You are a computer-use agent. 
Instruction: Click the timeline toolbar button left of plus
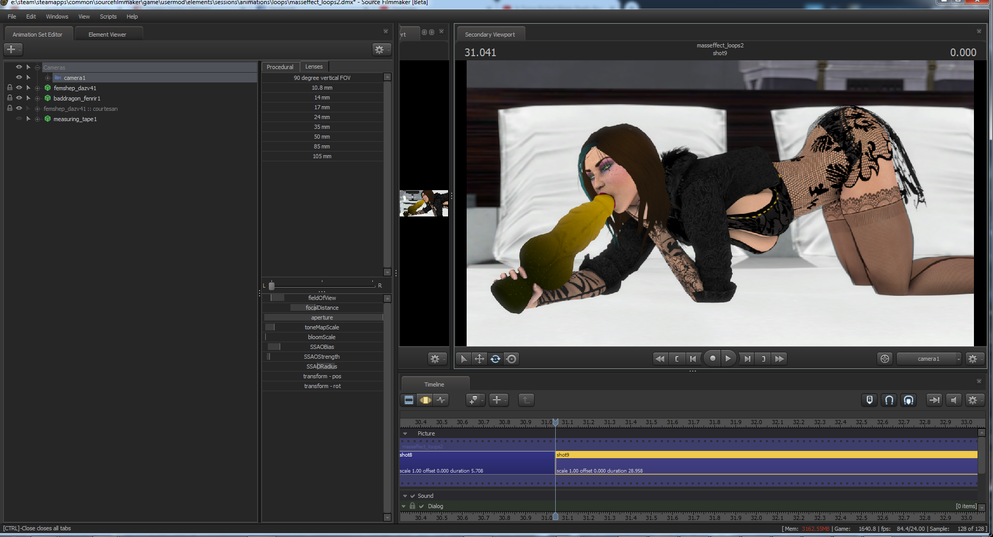coord(475,400)
